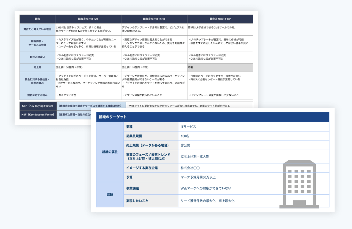Click the 課題 category cell
This screenshot has width=352, height=229.
[x=110, y=194]
